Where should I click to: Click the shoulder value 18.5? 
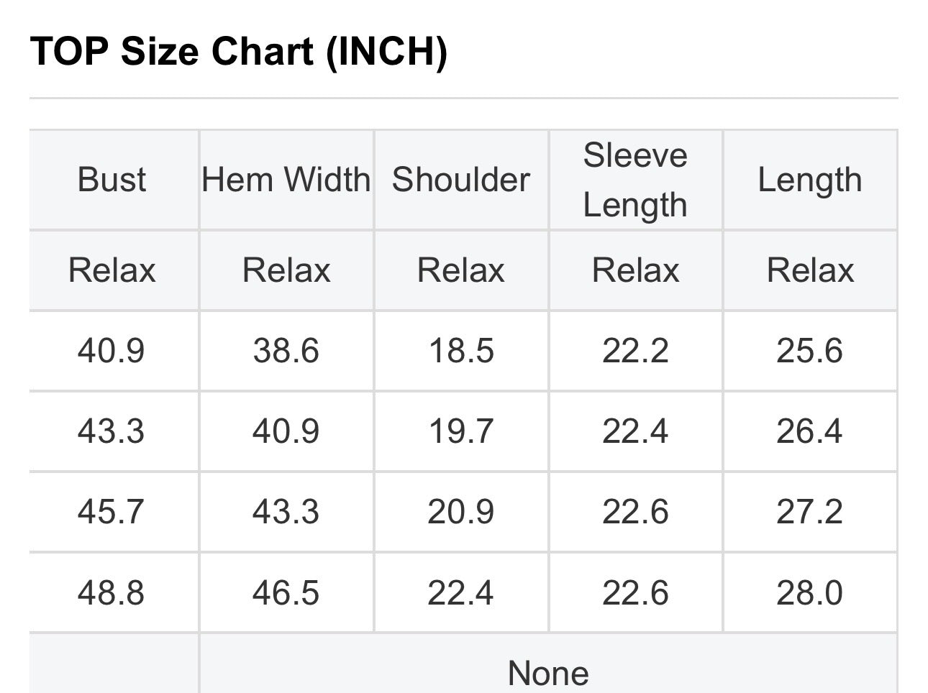click(461, 352)
